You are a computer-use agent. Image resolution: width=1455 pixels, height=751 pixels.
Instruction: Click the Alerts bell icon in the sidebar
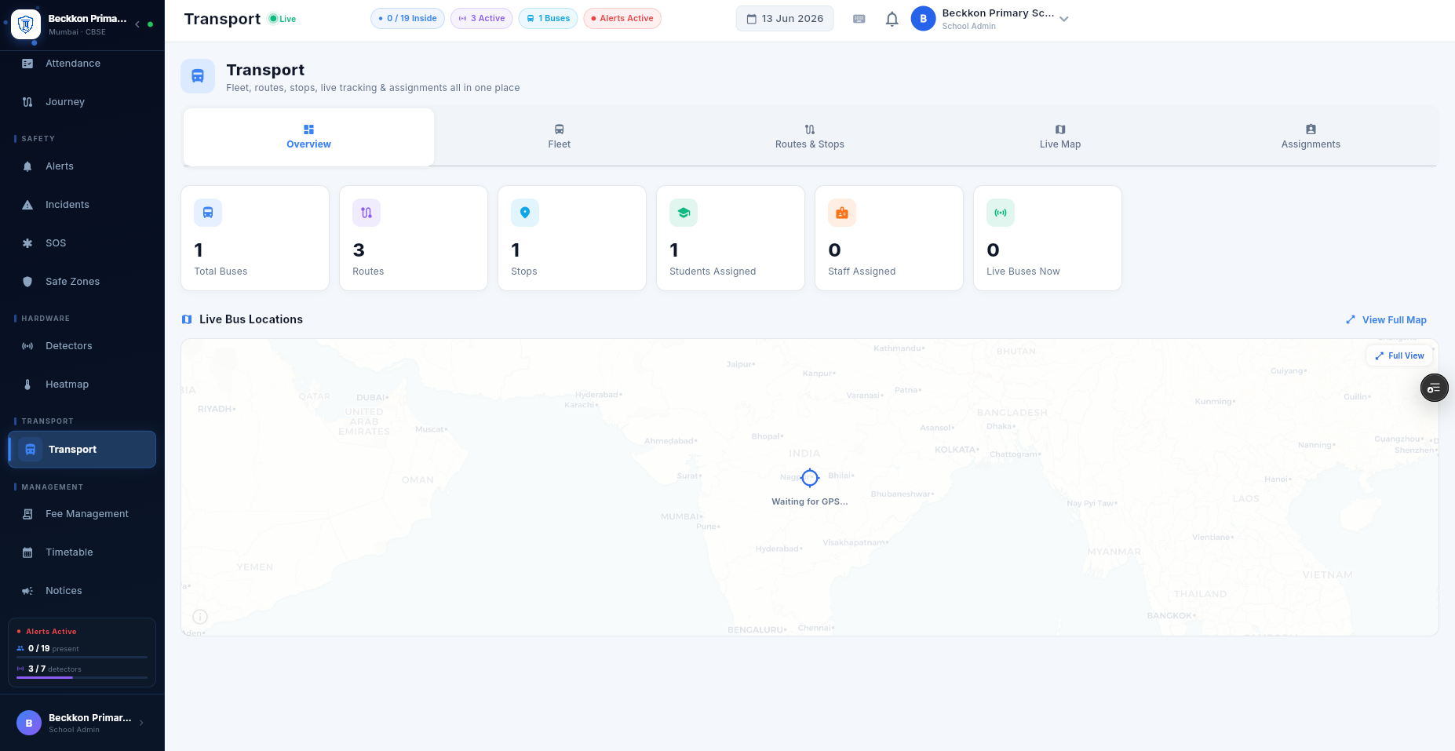[27, 166]
